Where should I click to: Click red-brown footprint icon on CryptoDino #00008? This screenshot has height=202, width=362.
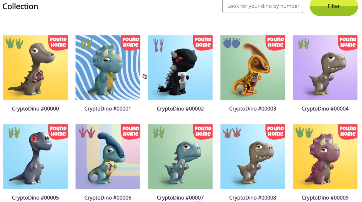point(232,133)
